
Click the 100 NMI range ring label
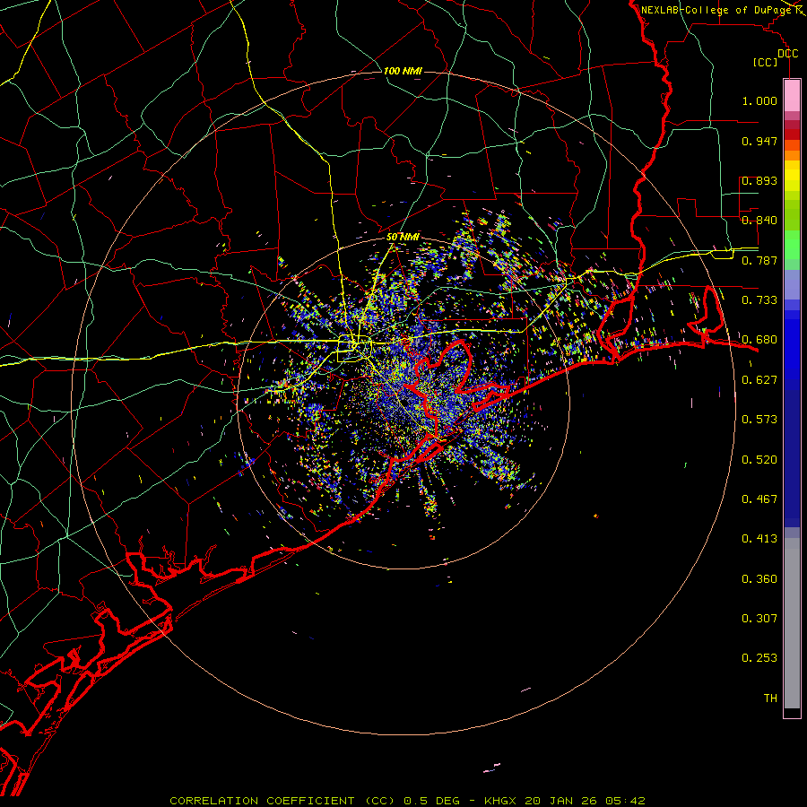coord(403,71)
